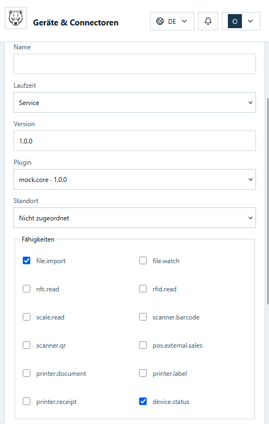Open the Plugin mock.core dropdown
This screenshot has width=269, height=424.
pyautogui.click(x=135, y=179)
